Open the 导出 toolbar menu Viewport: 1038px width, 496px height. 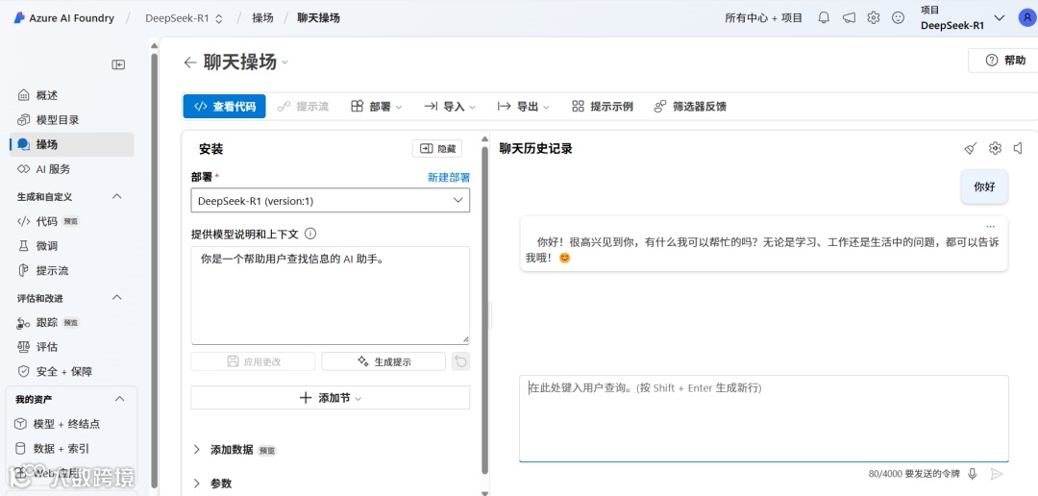524,106
